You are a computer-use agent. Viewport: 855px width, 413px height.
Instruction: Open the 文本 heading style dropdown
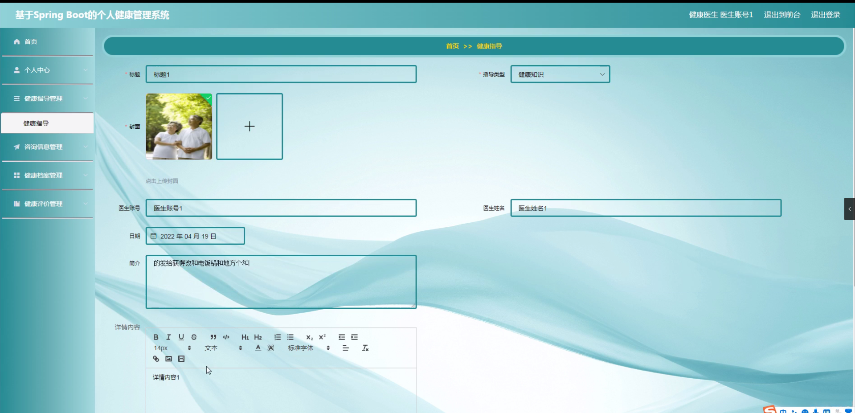point(223,348)
